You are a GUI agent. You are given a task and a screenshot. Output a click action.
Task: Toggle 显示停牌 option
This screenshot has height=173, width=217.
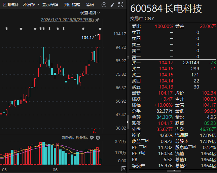[50, 5]
